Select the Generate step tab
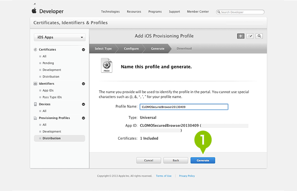 coord(158,49)
